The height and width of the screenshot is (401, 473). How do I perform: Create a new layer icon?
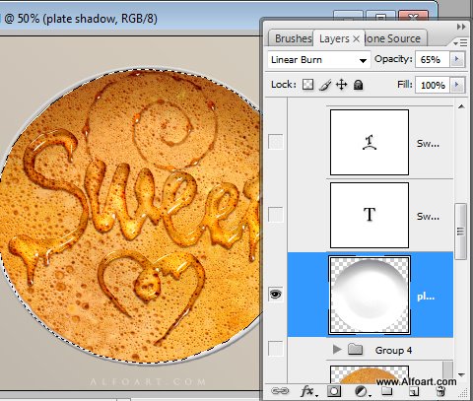coord(414,391)
